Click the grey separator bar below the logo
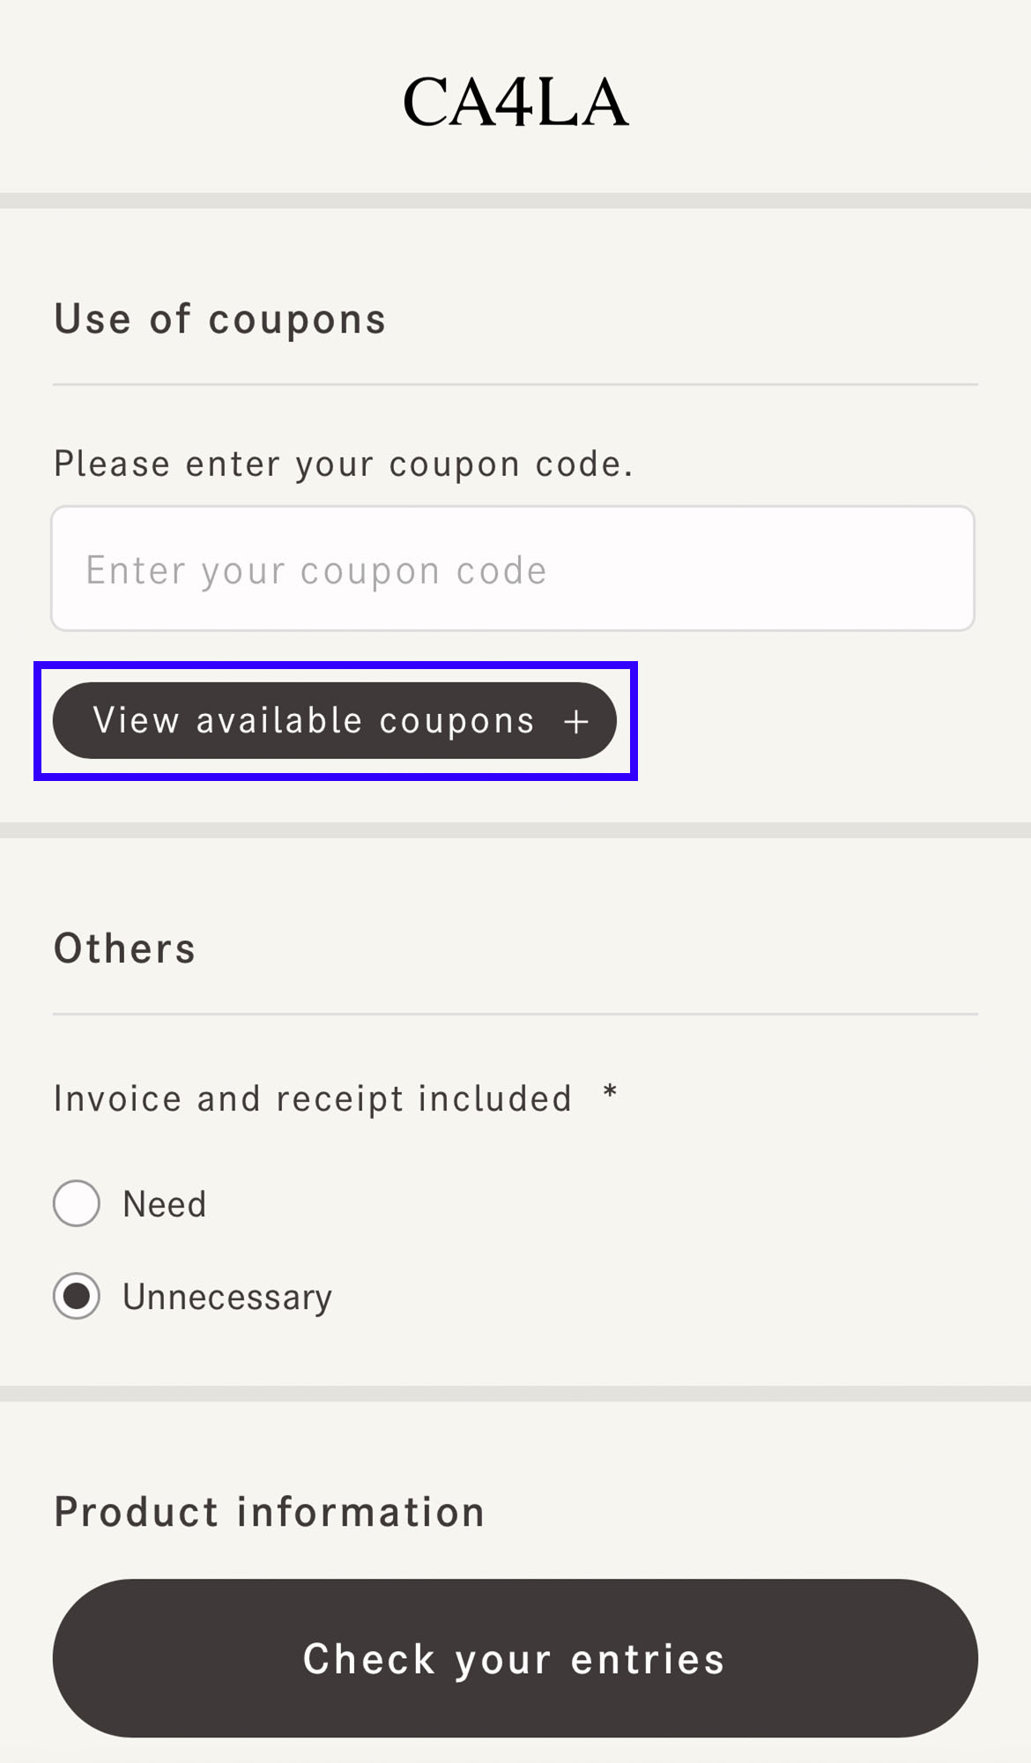This screenshot has height=1763, width=1031. pos(515,201)
